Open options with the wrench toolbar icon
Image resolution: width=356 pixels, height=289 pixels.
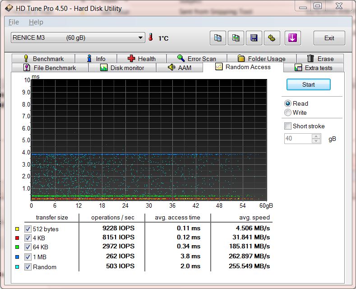272,38
